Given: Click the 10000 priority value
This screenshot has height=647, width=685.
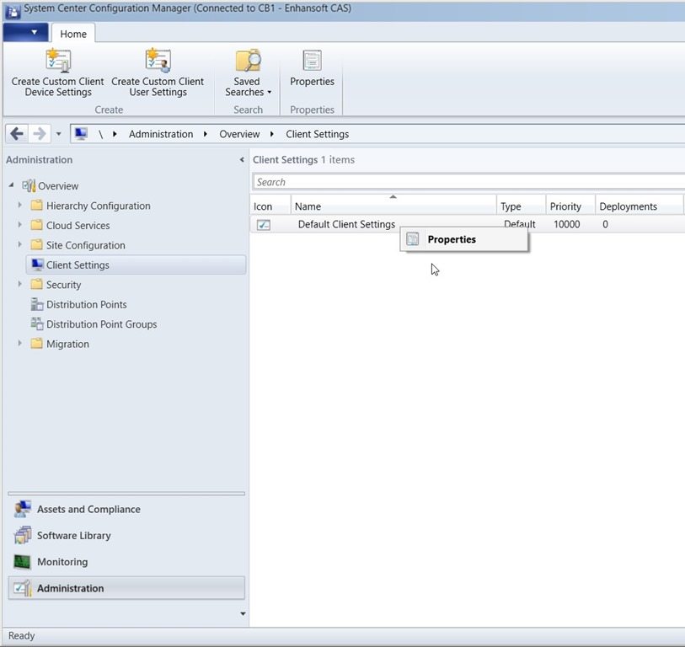Looking at the screenshot, I should coord(566,224).
